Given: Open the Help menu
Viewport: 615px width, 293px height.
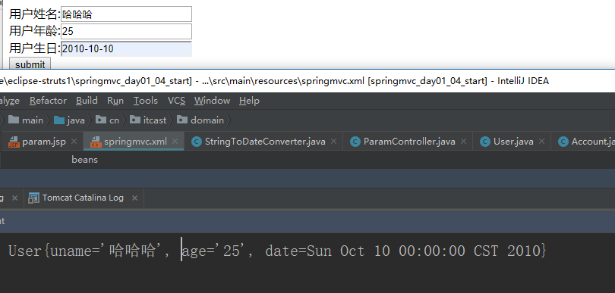Looking at the screenshot, I should (x=250, y=101).
